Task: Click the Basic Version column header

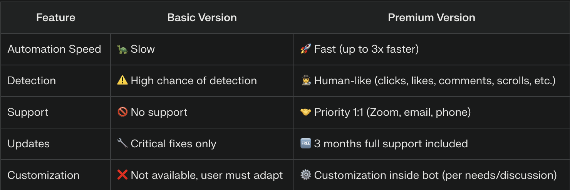Action: [x=202, y=17]
